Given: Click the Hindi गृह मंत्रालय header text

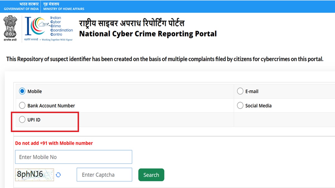Looking at the screenshot, I should click(51, 4).
